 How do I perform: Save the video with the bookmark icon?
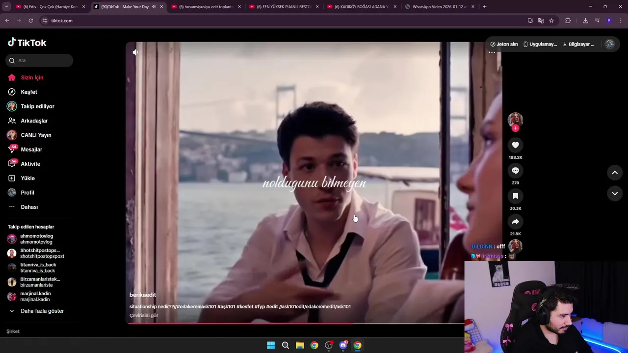pyautogui.click(x=515, y=196)
